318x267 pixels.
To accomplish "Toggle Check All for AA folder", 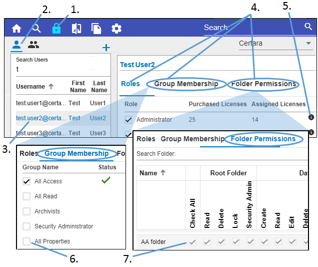I will tap(192, 242).
